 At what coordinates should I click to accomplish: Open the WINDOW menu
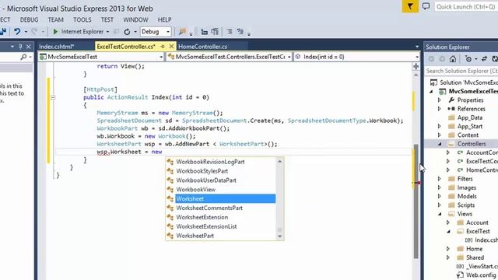point(135,19)
